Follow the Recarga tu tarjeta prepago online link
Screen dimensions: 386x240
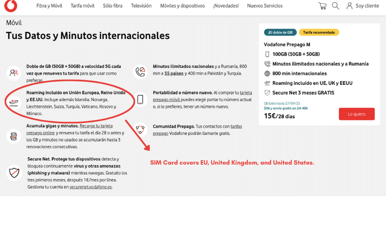tap(69, 129)
